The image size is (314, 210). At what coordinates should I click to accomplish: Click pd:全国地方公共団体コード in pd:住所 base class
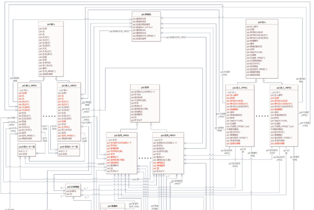[x=143, y=92]
